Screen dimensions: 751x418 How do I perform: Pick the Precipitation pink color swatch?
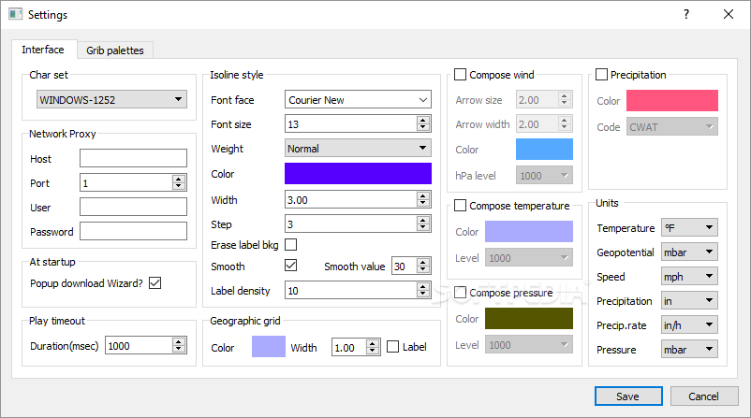coord(672,100)
